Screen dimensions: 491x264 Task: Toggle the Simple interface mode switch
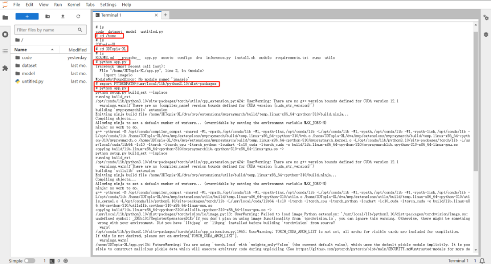click(30, 260)
